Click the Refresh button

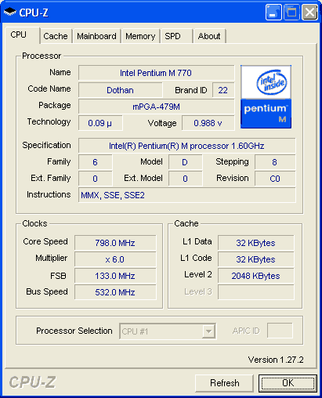[225, 383]
